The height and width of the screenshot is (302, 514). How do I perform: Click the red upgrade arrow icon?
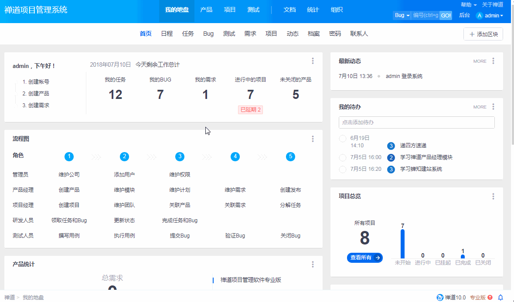[490, 297]
